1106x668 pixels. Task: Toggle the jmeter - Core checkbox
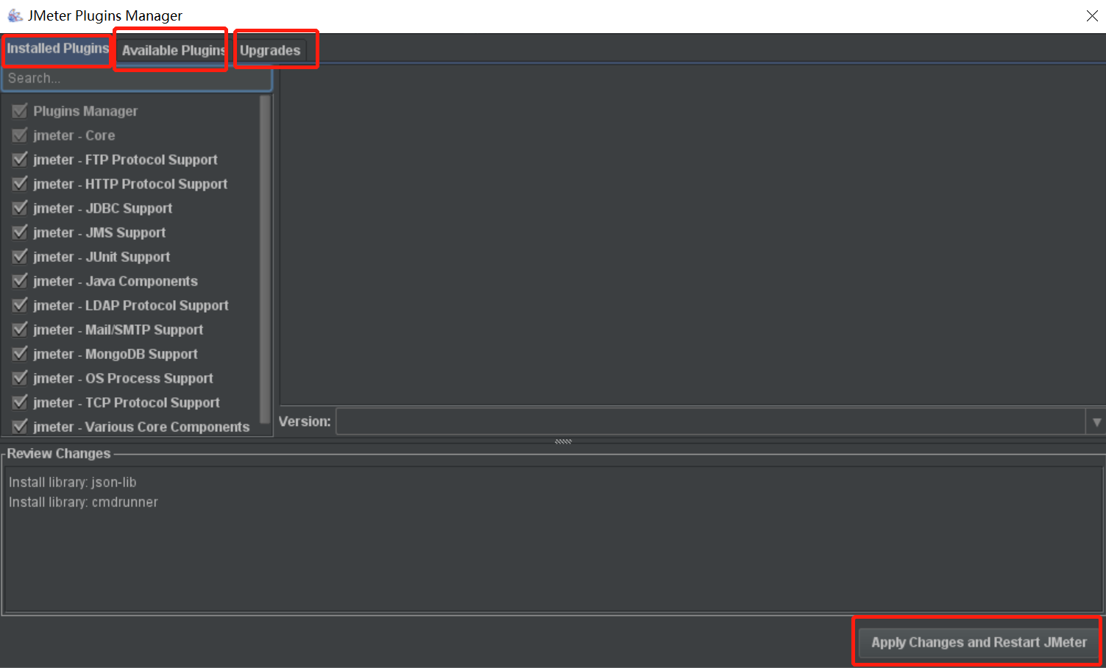click(x=20, y=135)
